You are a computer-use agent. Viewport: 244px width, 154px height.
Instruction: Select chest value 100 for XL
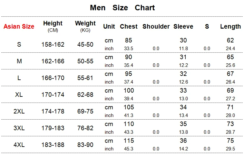point(129,91)
